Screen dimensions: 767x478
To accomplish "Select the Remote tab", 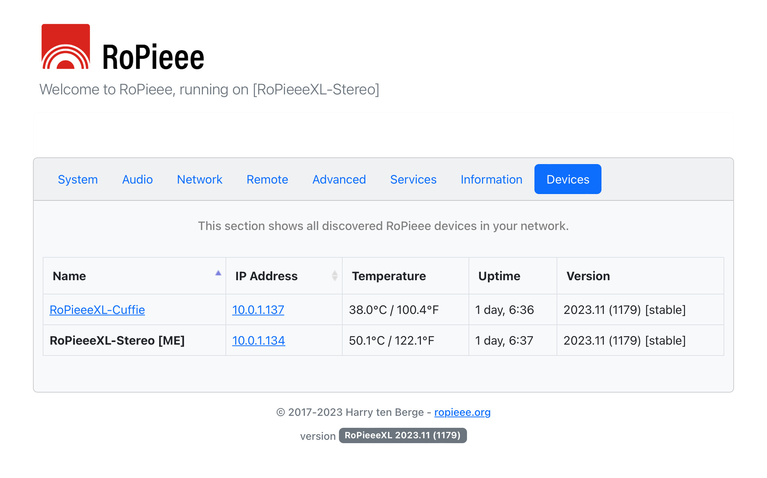I will pos(267,179).
